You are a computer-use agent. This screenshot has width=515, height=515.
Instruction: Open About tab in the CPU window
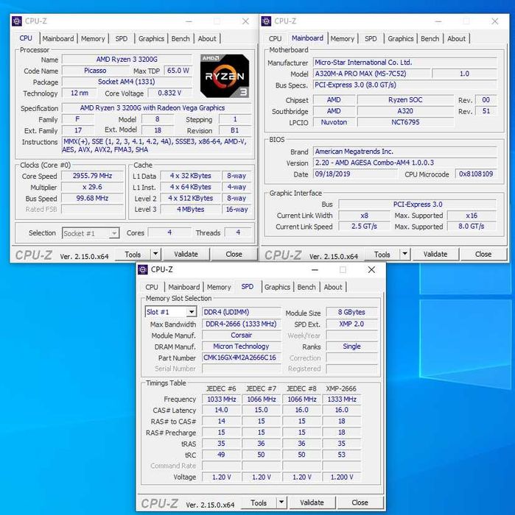(207, 39)
